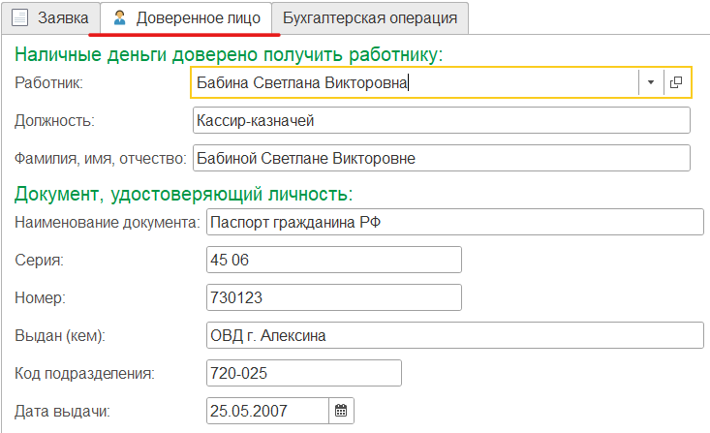Open the calendar picker for Дата выдачи
This screenshot has width=710, height=433.
coord(341,411)
